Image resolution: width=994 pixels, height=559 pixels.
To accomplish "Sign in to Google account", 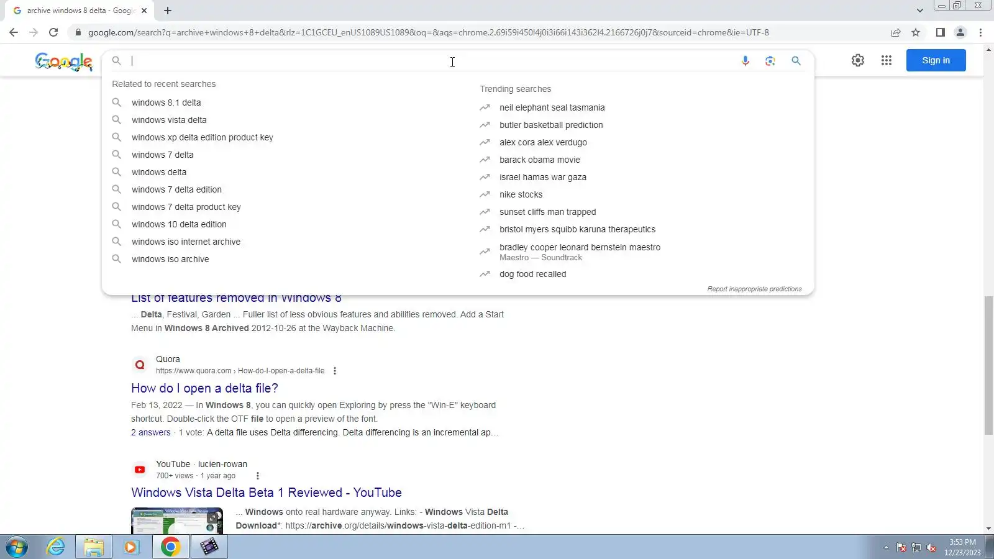I will coord(936,60).
